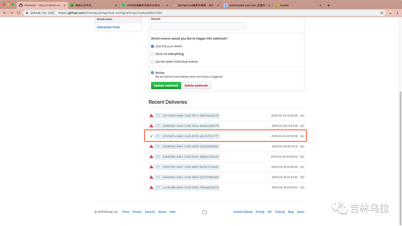The image size is (402, 226).
Task: Select 'Send me everything' radio
Action: tap(152, 54)
